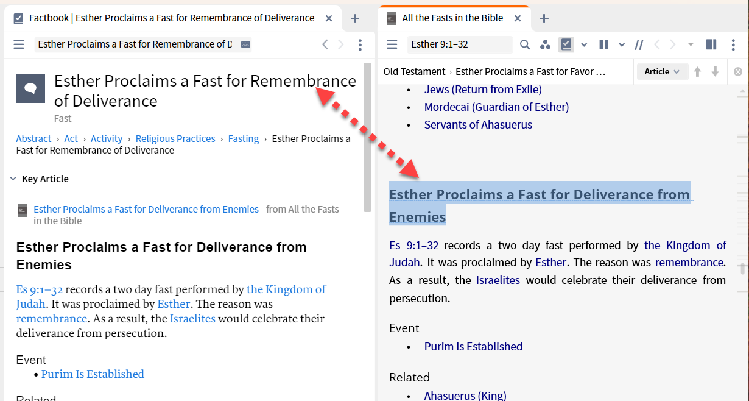Click the Factbook speech bubble icon
This screenshot has height=401, width=749.
[30, 88]
